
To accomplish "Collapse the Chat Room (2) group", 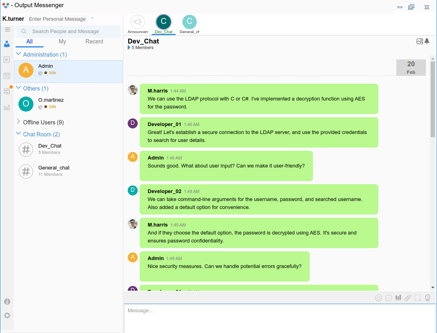I will [18, 134].
